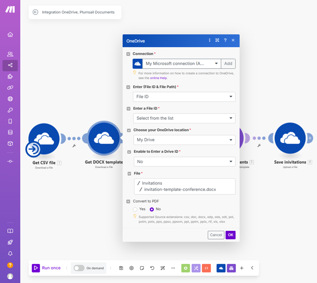Toggle Enable to Enter a Drive ID checkbox
This screenshot has height=283, width=317.
pyautogui.click(x=129, y=152)
